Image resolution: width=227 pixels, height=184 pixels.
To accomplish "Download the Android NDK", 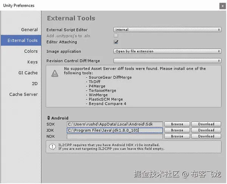I will (206, 136).
